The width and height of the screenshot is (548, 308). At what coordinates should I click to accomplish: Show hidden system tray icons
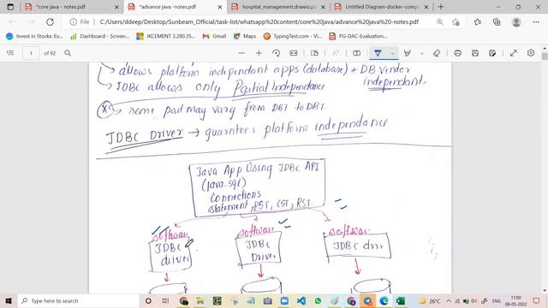449,301
